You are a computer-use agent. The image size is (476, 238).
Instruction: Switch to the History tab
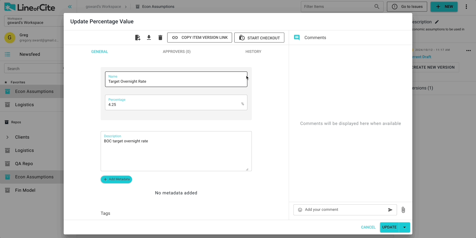click(x=253, y=52)
